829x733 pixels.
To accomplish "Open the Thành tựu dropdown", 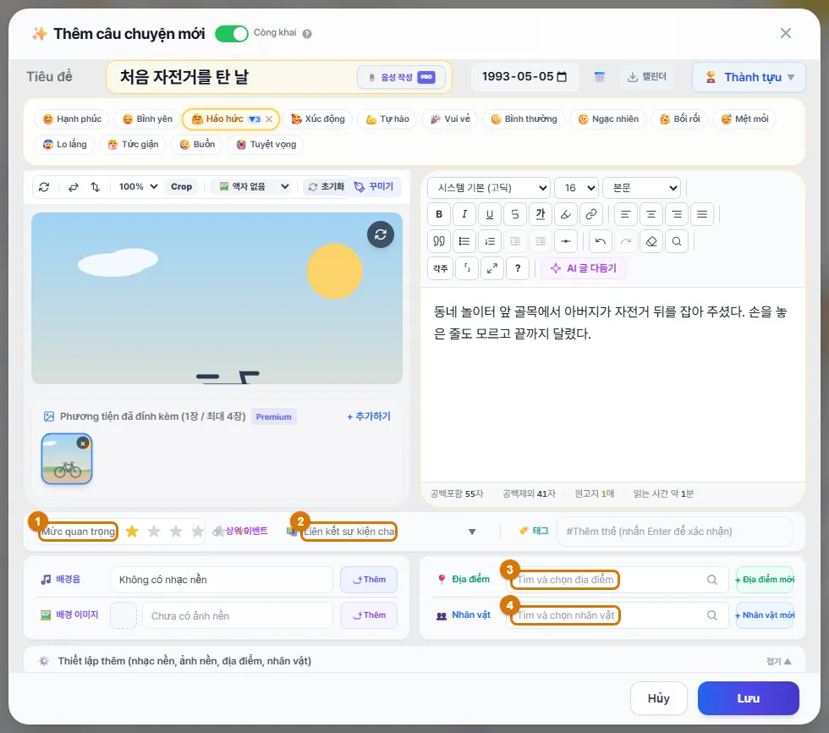I will [x=749, y=77].
